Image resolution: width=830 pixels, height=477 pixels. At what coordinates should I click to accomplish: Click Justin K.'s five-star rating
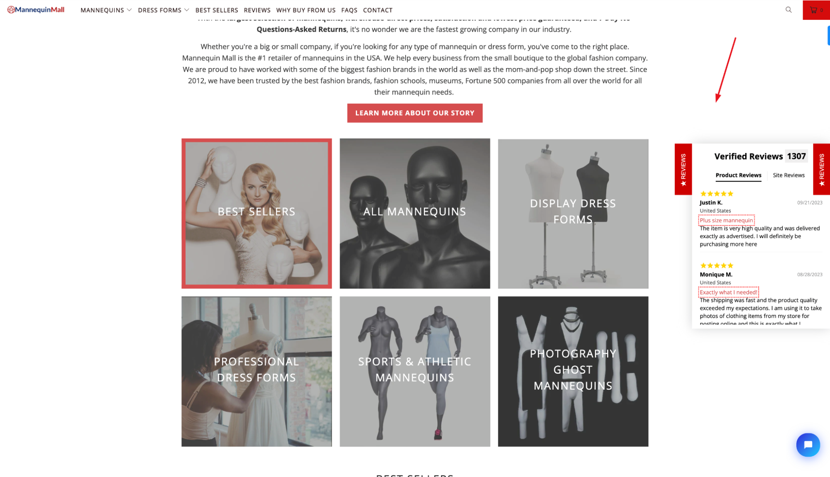(717, 194)
